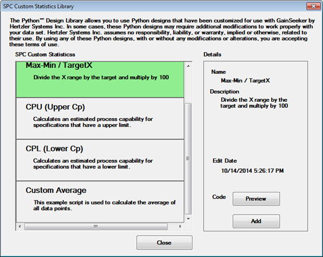Click the Close button at bottom
The width and height of the screenshot is (323, 257).
click(164, 243)
